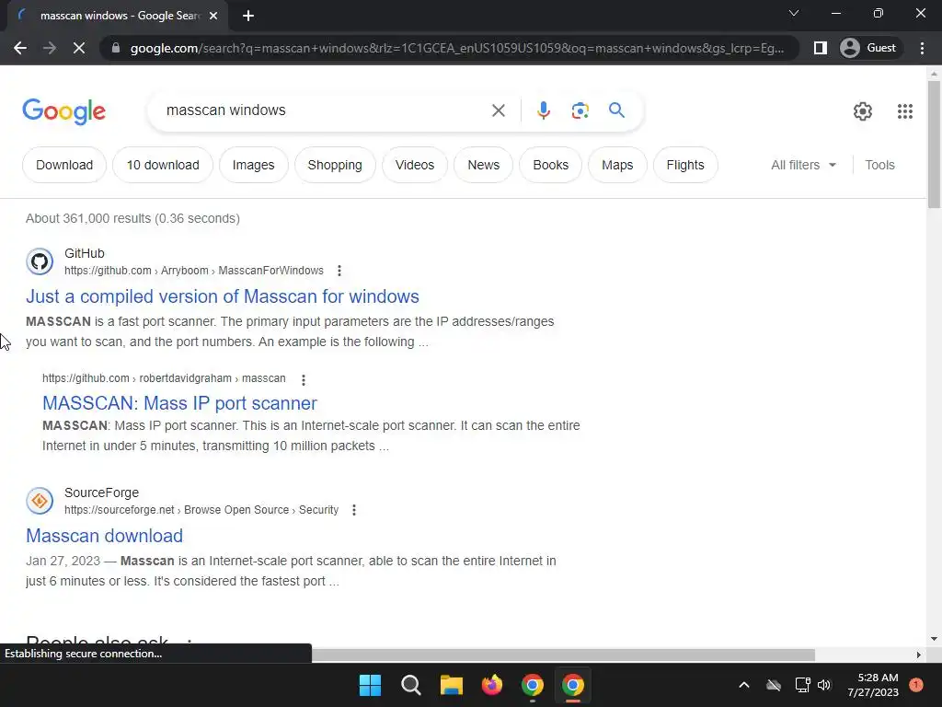Click the About 361,000 results text

(132, 218)
